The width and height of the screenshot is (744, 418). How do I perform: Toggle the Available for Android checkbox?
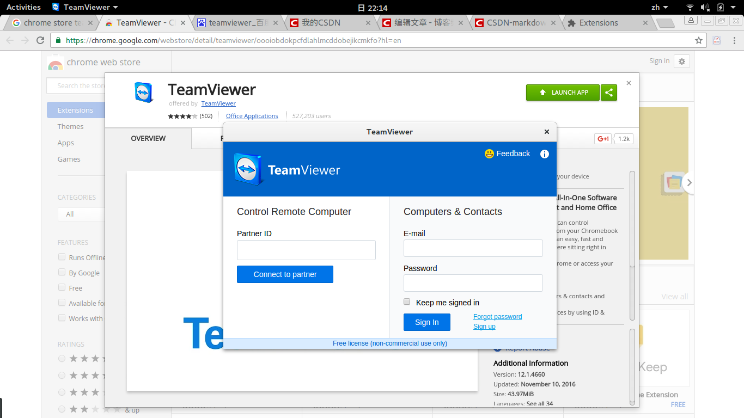click(62, 303)
